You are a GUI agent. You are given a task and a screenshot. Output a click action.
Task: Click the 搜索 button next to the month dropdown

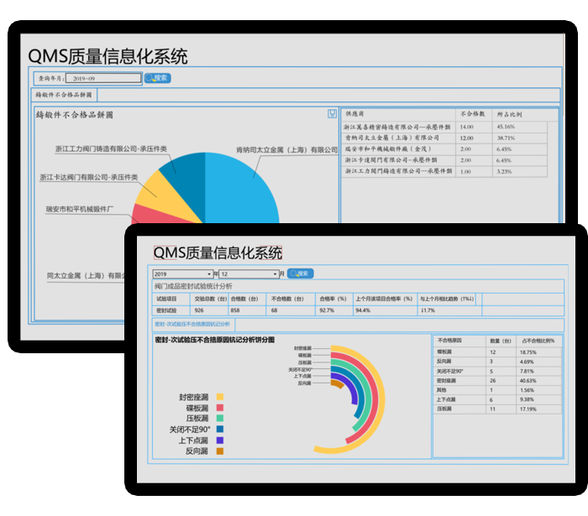point(300,274)
